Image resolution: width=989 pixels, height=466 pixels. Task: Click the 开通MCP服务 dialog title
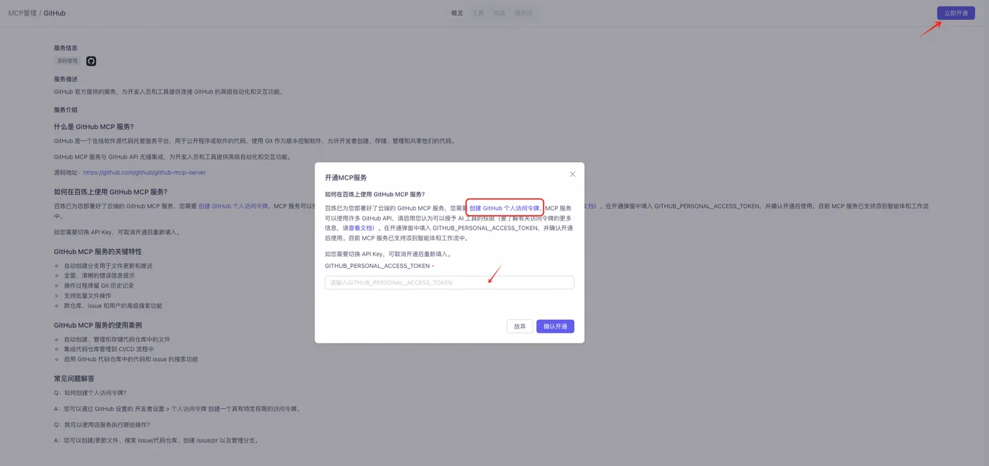[x=345, y=178]
